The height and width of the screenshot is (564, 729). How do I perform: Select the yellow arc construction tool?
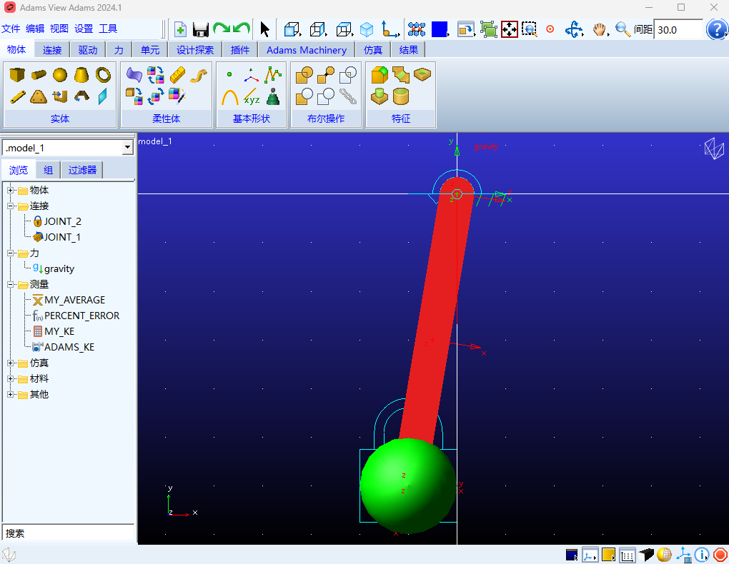(x=229, y=97)
